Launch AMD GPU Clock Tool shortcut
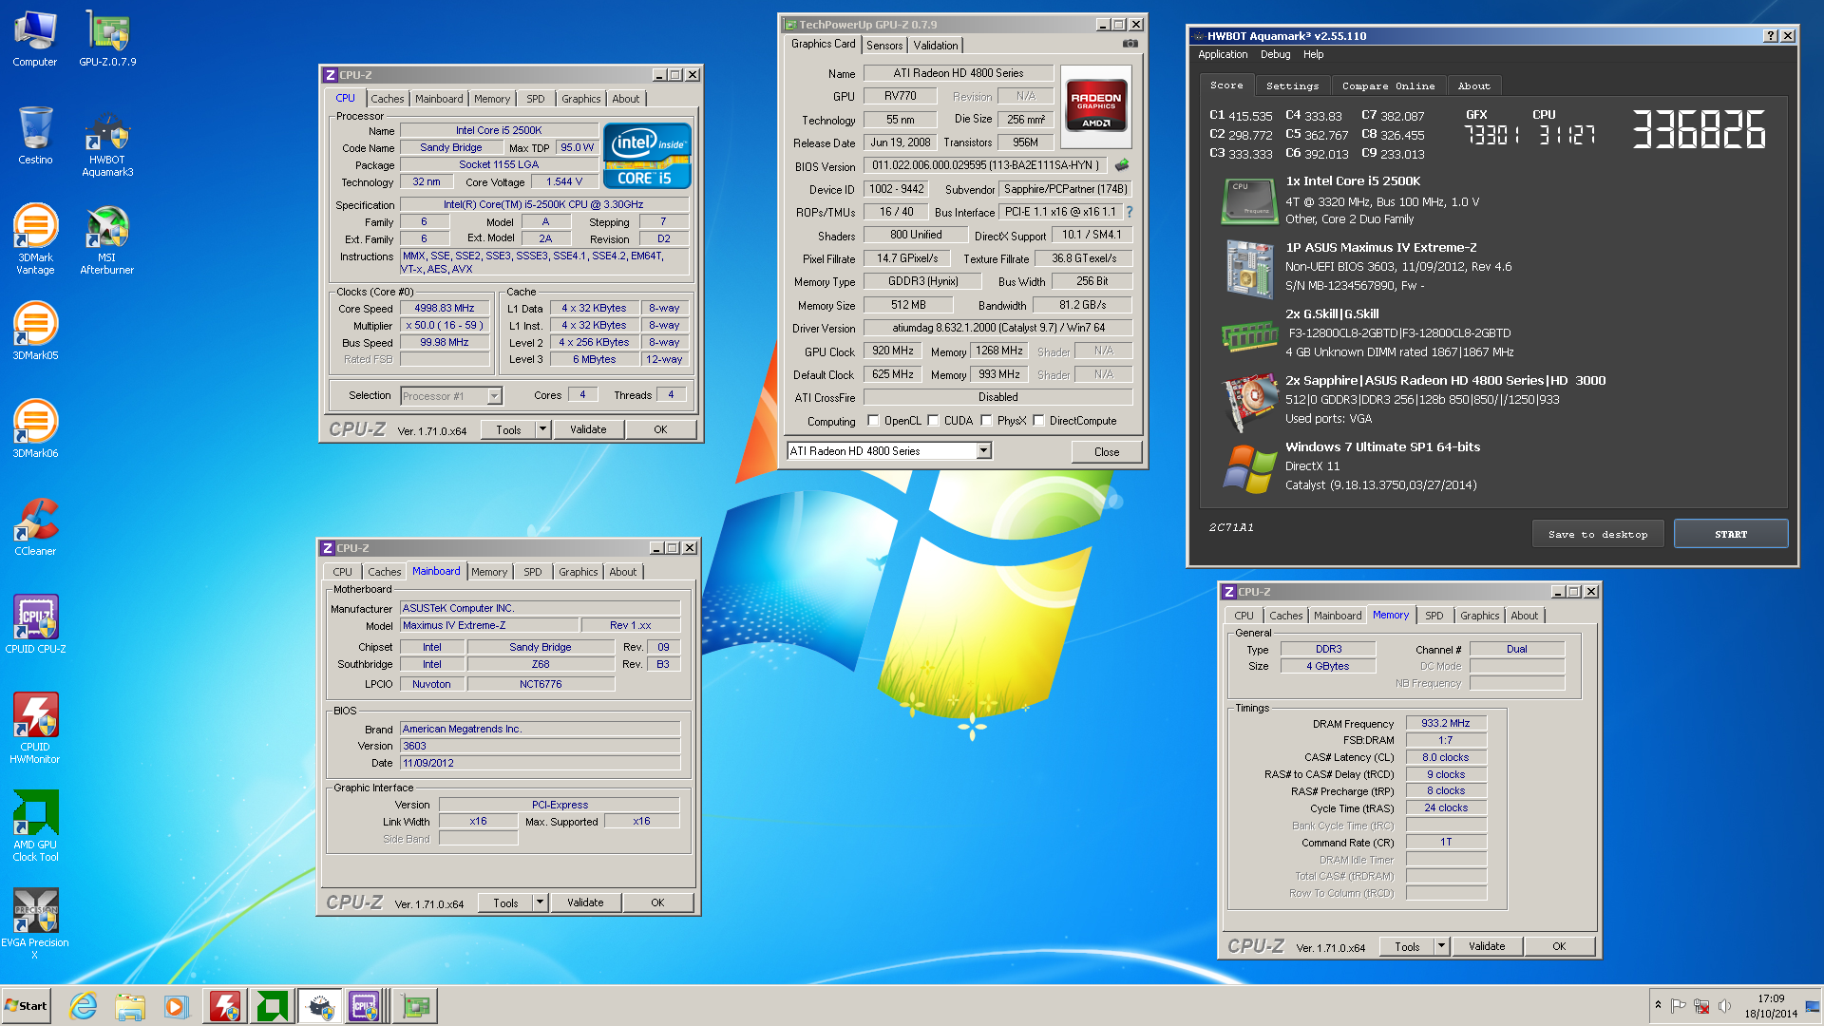 [x=35, y=826]
